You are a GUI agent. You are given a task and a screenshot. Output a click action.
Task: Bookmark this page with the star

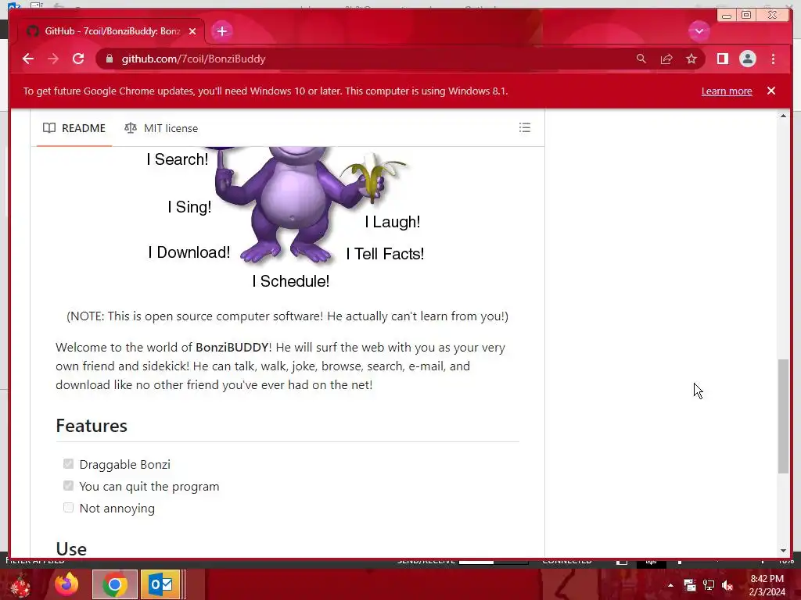[691, 59]
